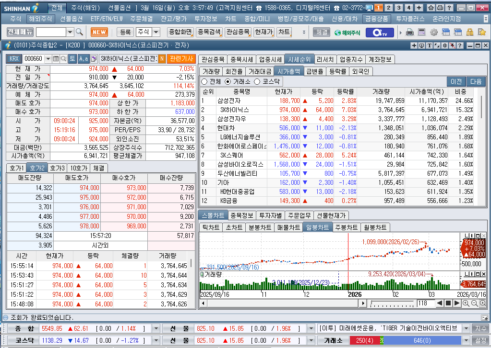Switch to virtual screen 4
The image size is (491, 348).
tap(408, 8)
